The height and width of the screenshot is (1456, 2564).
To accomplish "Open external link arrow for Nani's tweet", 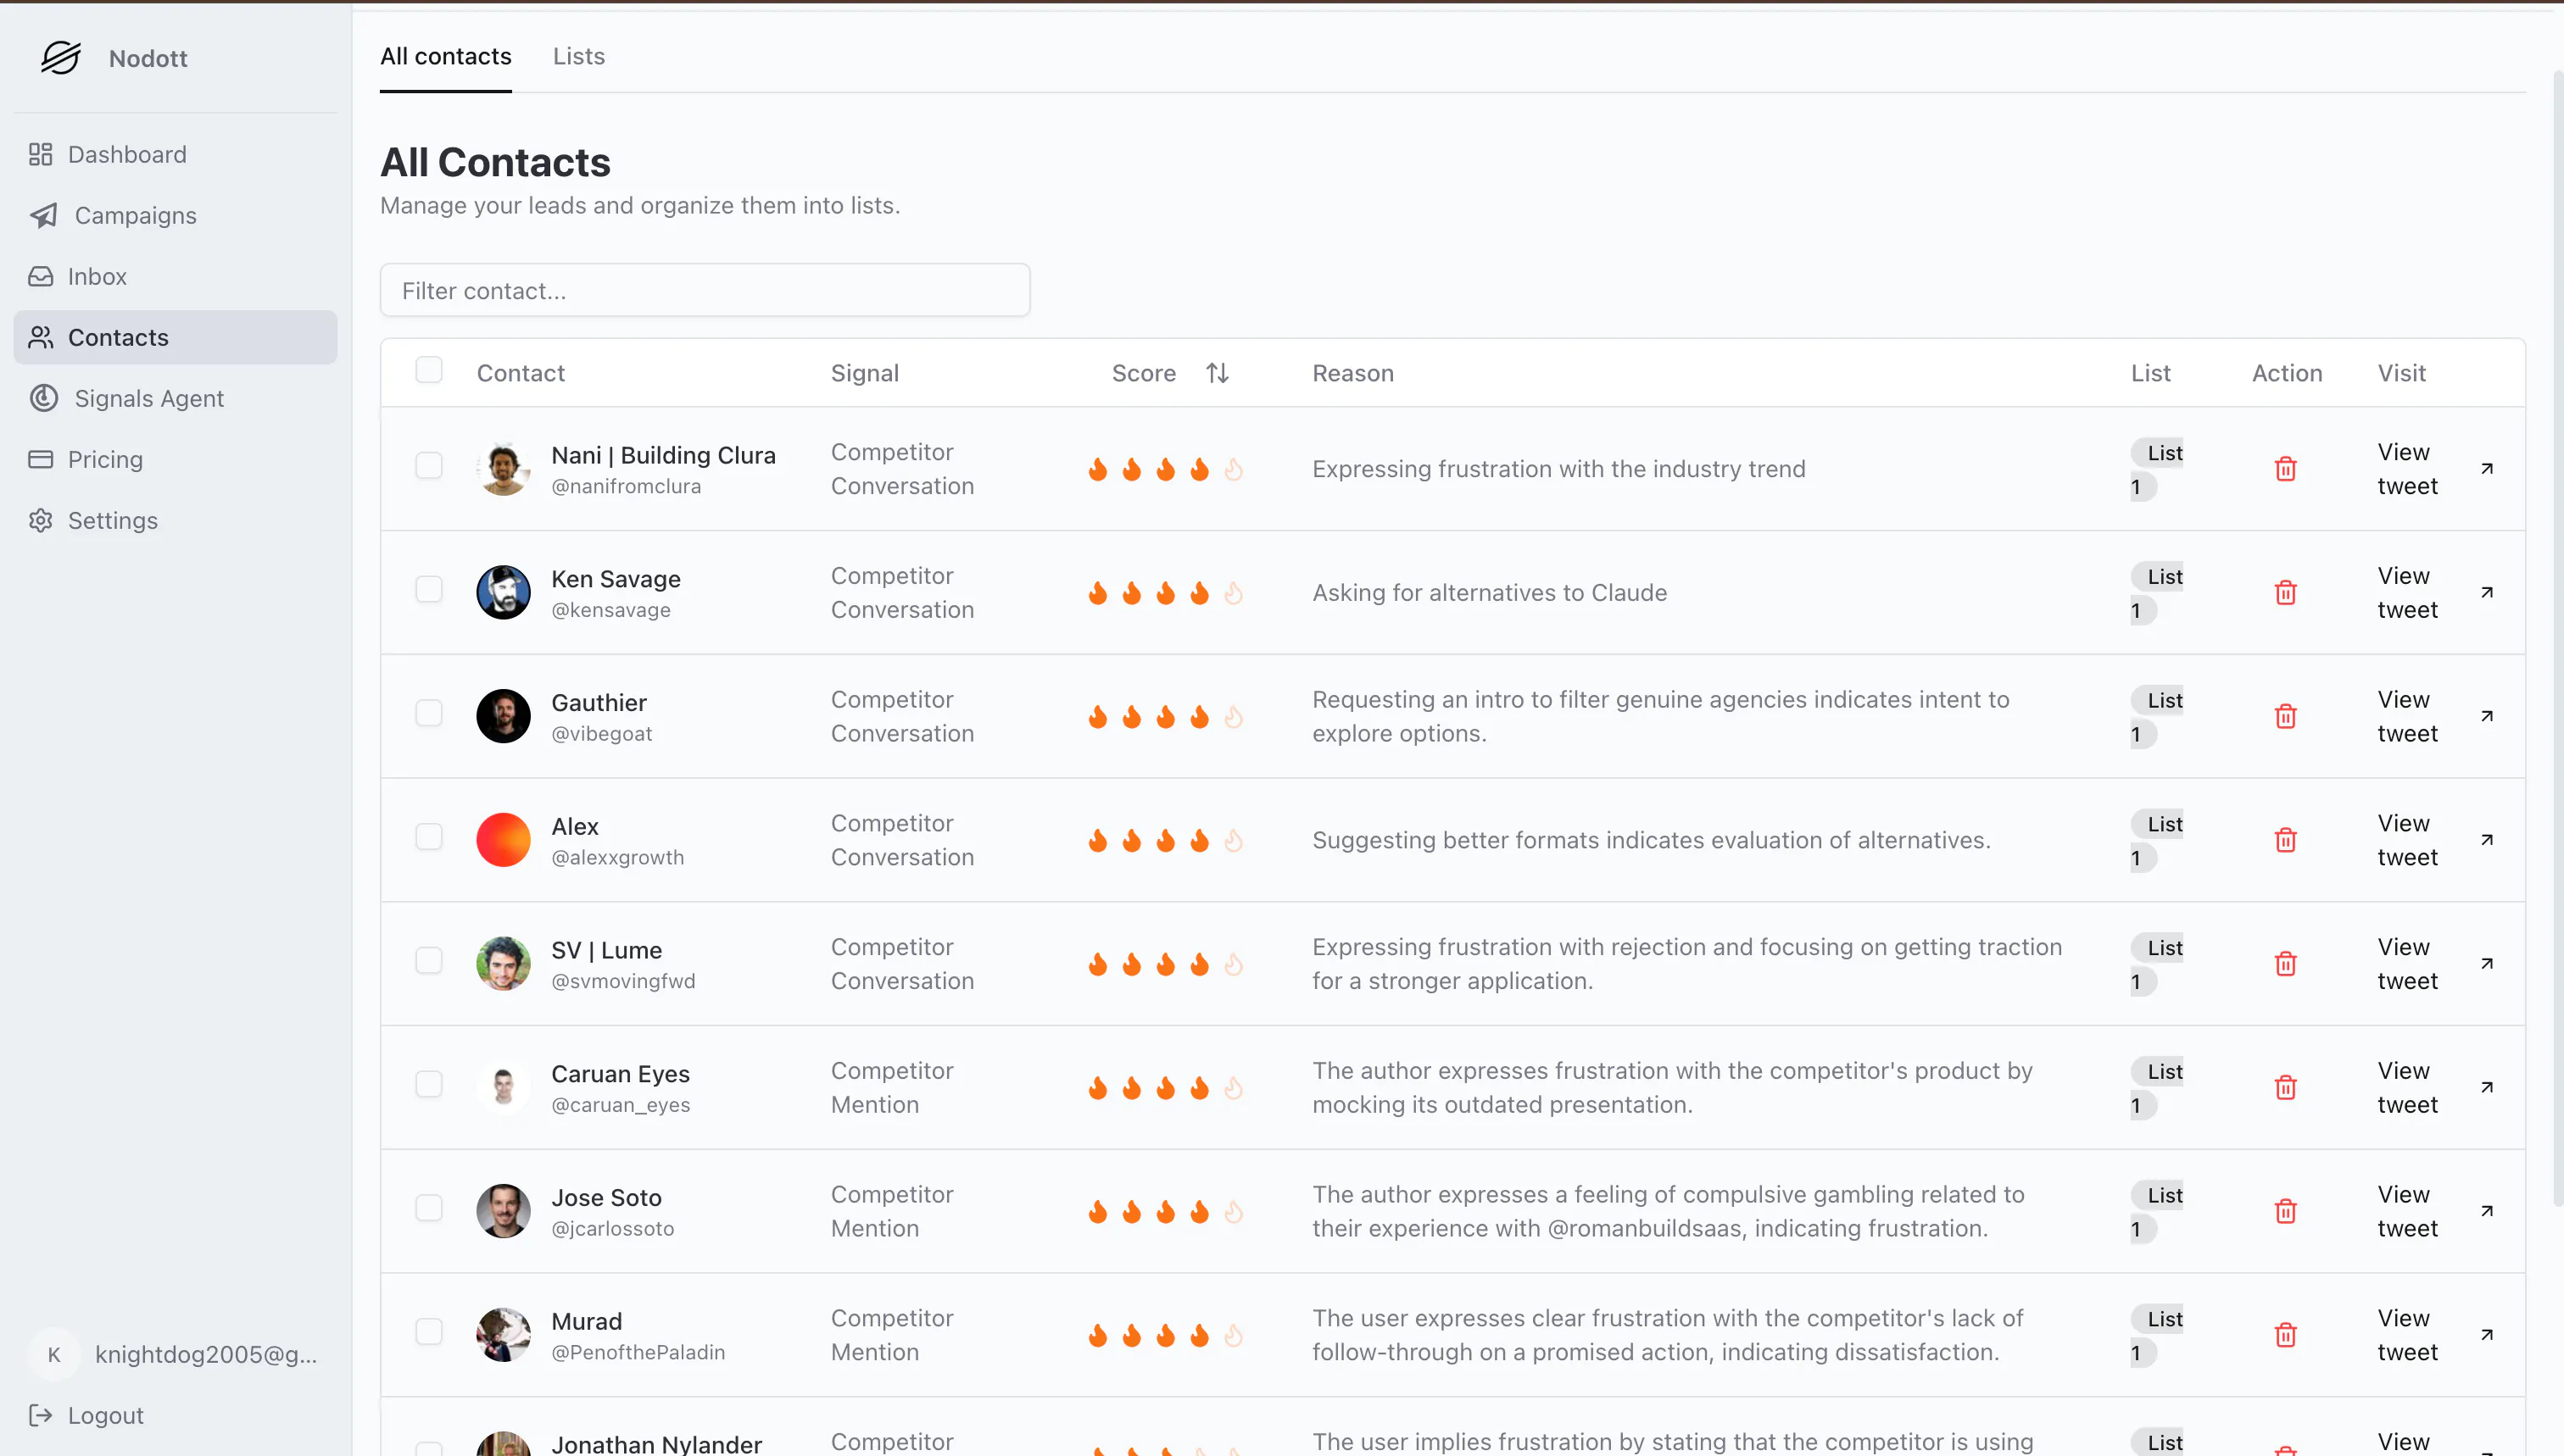I will 2487,468.
